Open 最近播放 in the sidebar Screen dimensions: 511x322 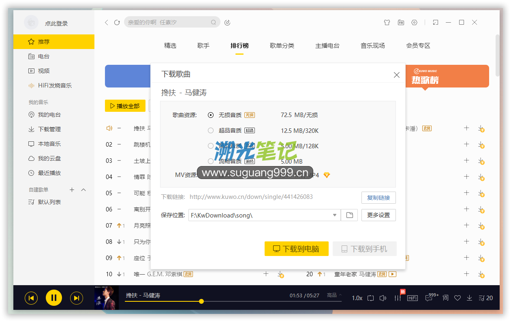click(54, 173)
